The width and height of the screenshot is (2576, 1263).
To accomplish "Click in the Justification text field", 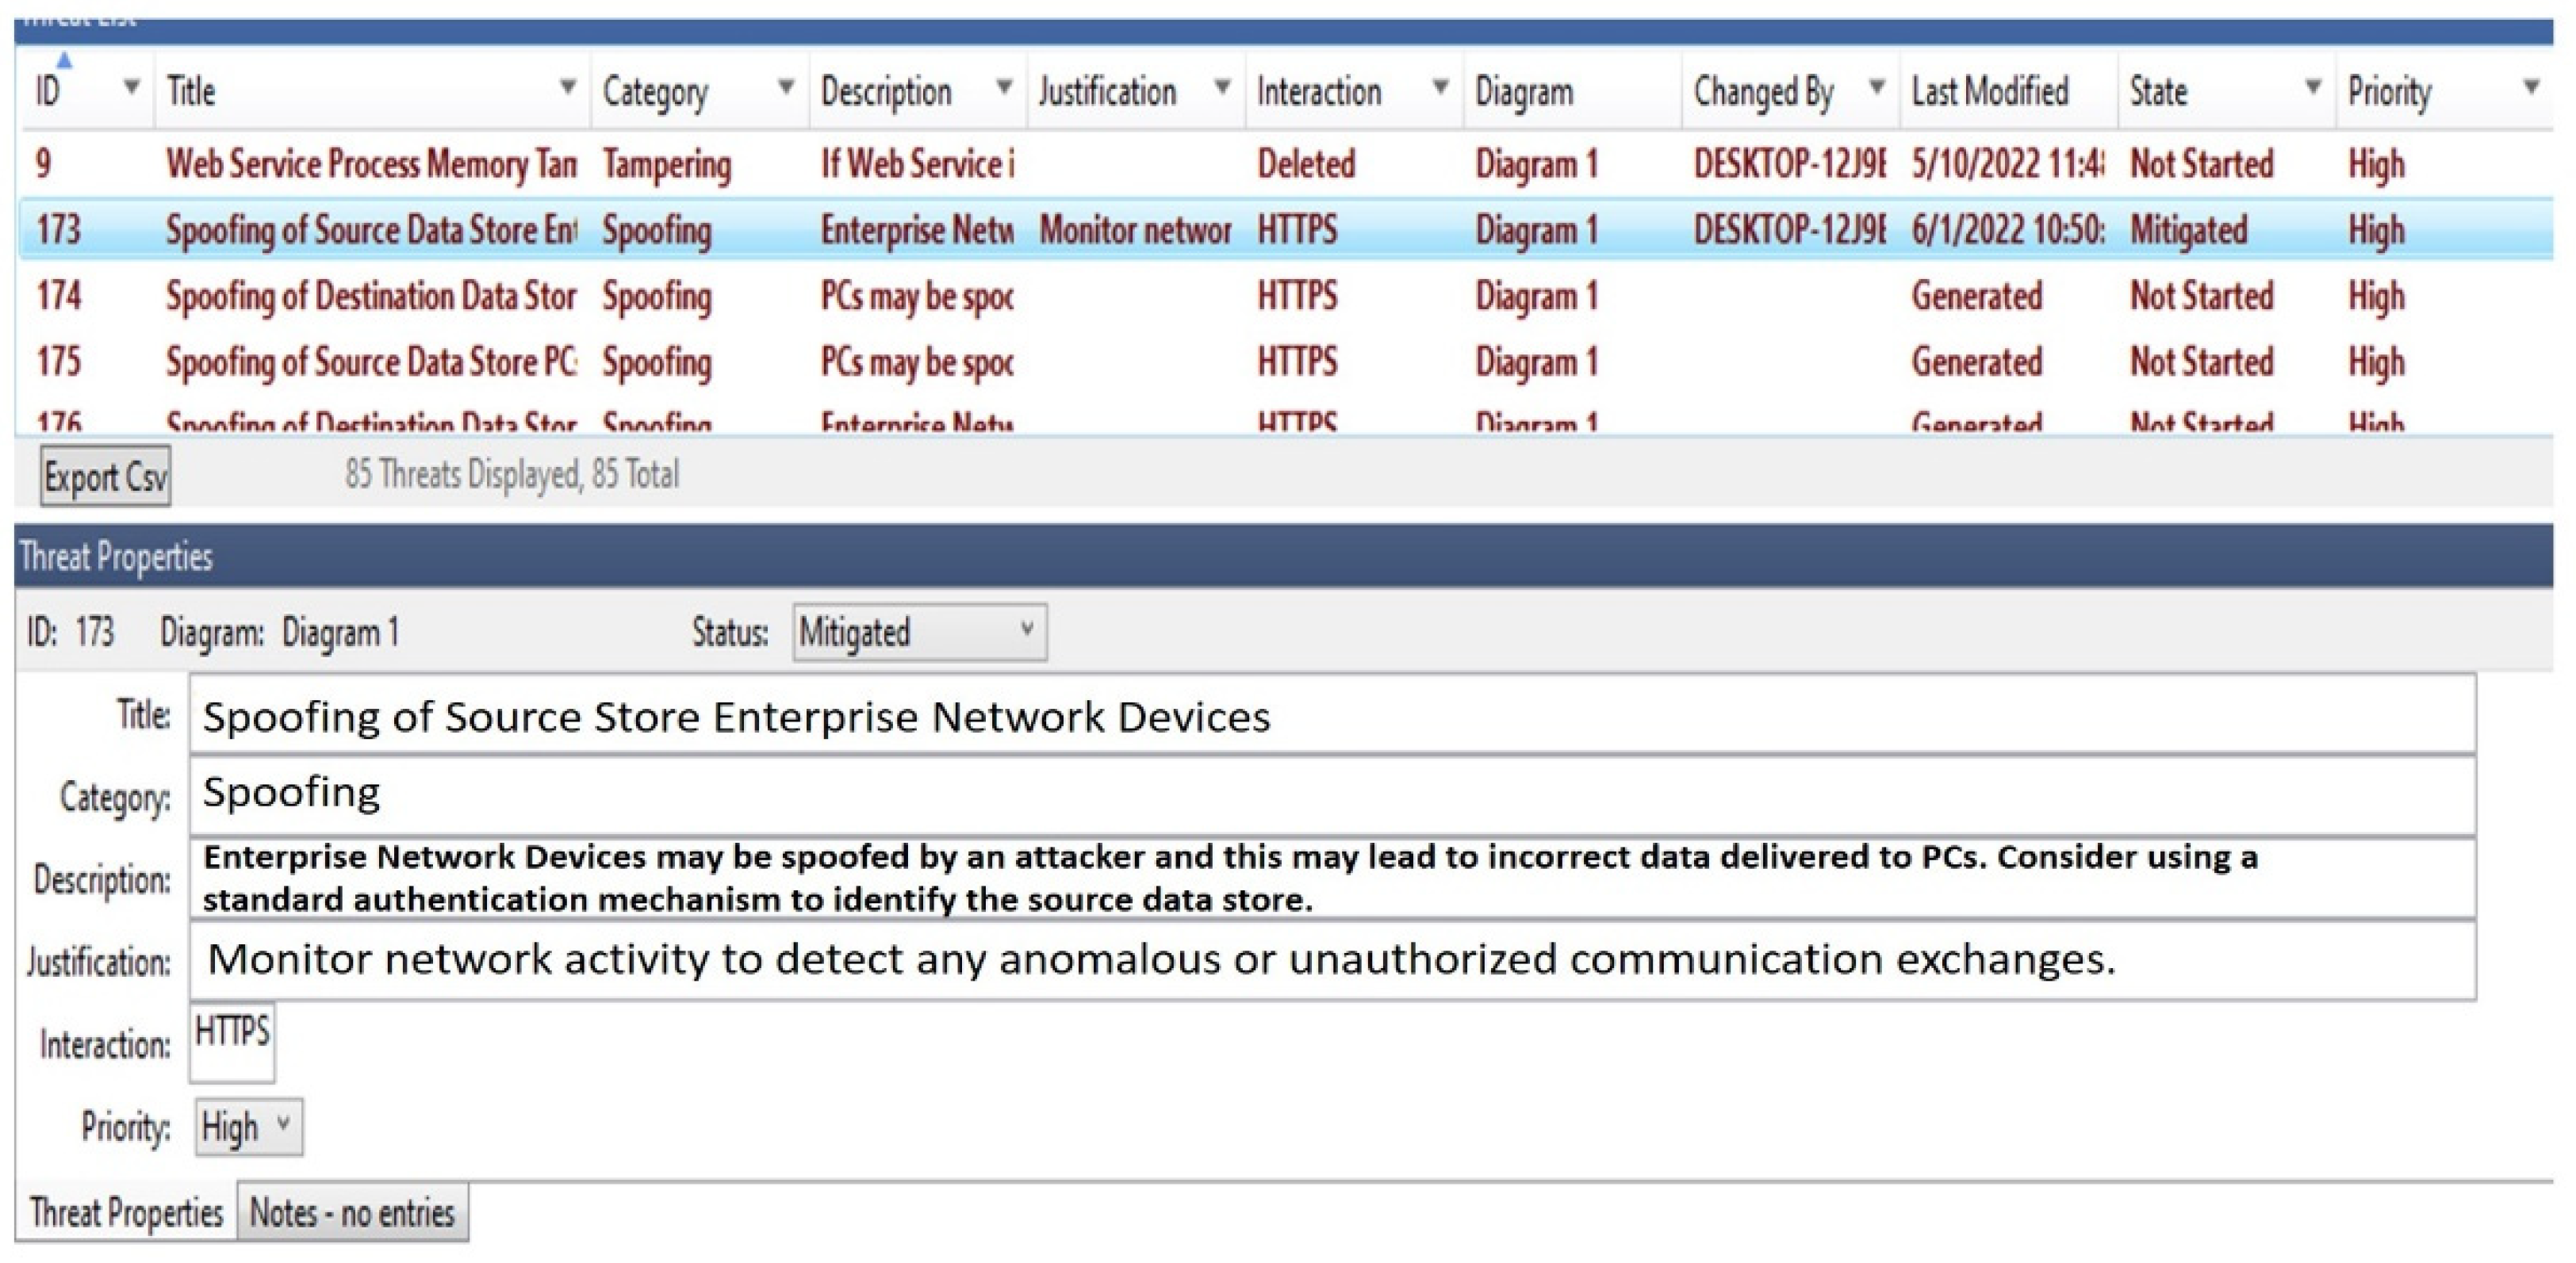I will [x=1330, y=960].
